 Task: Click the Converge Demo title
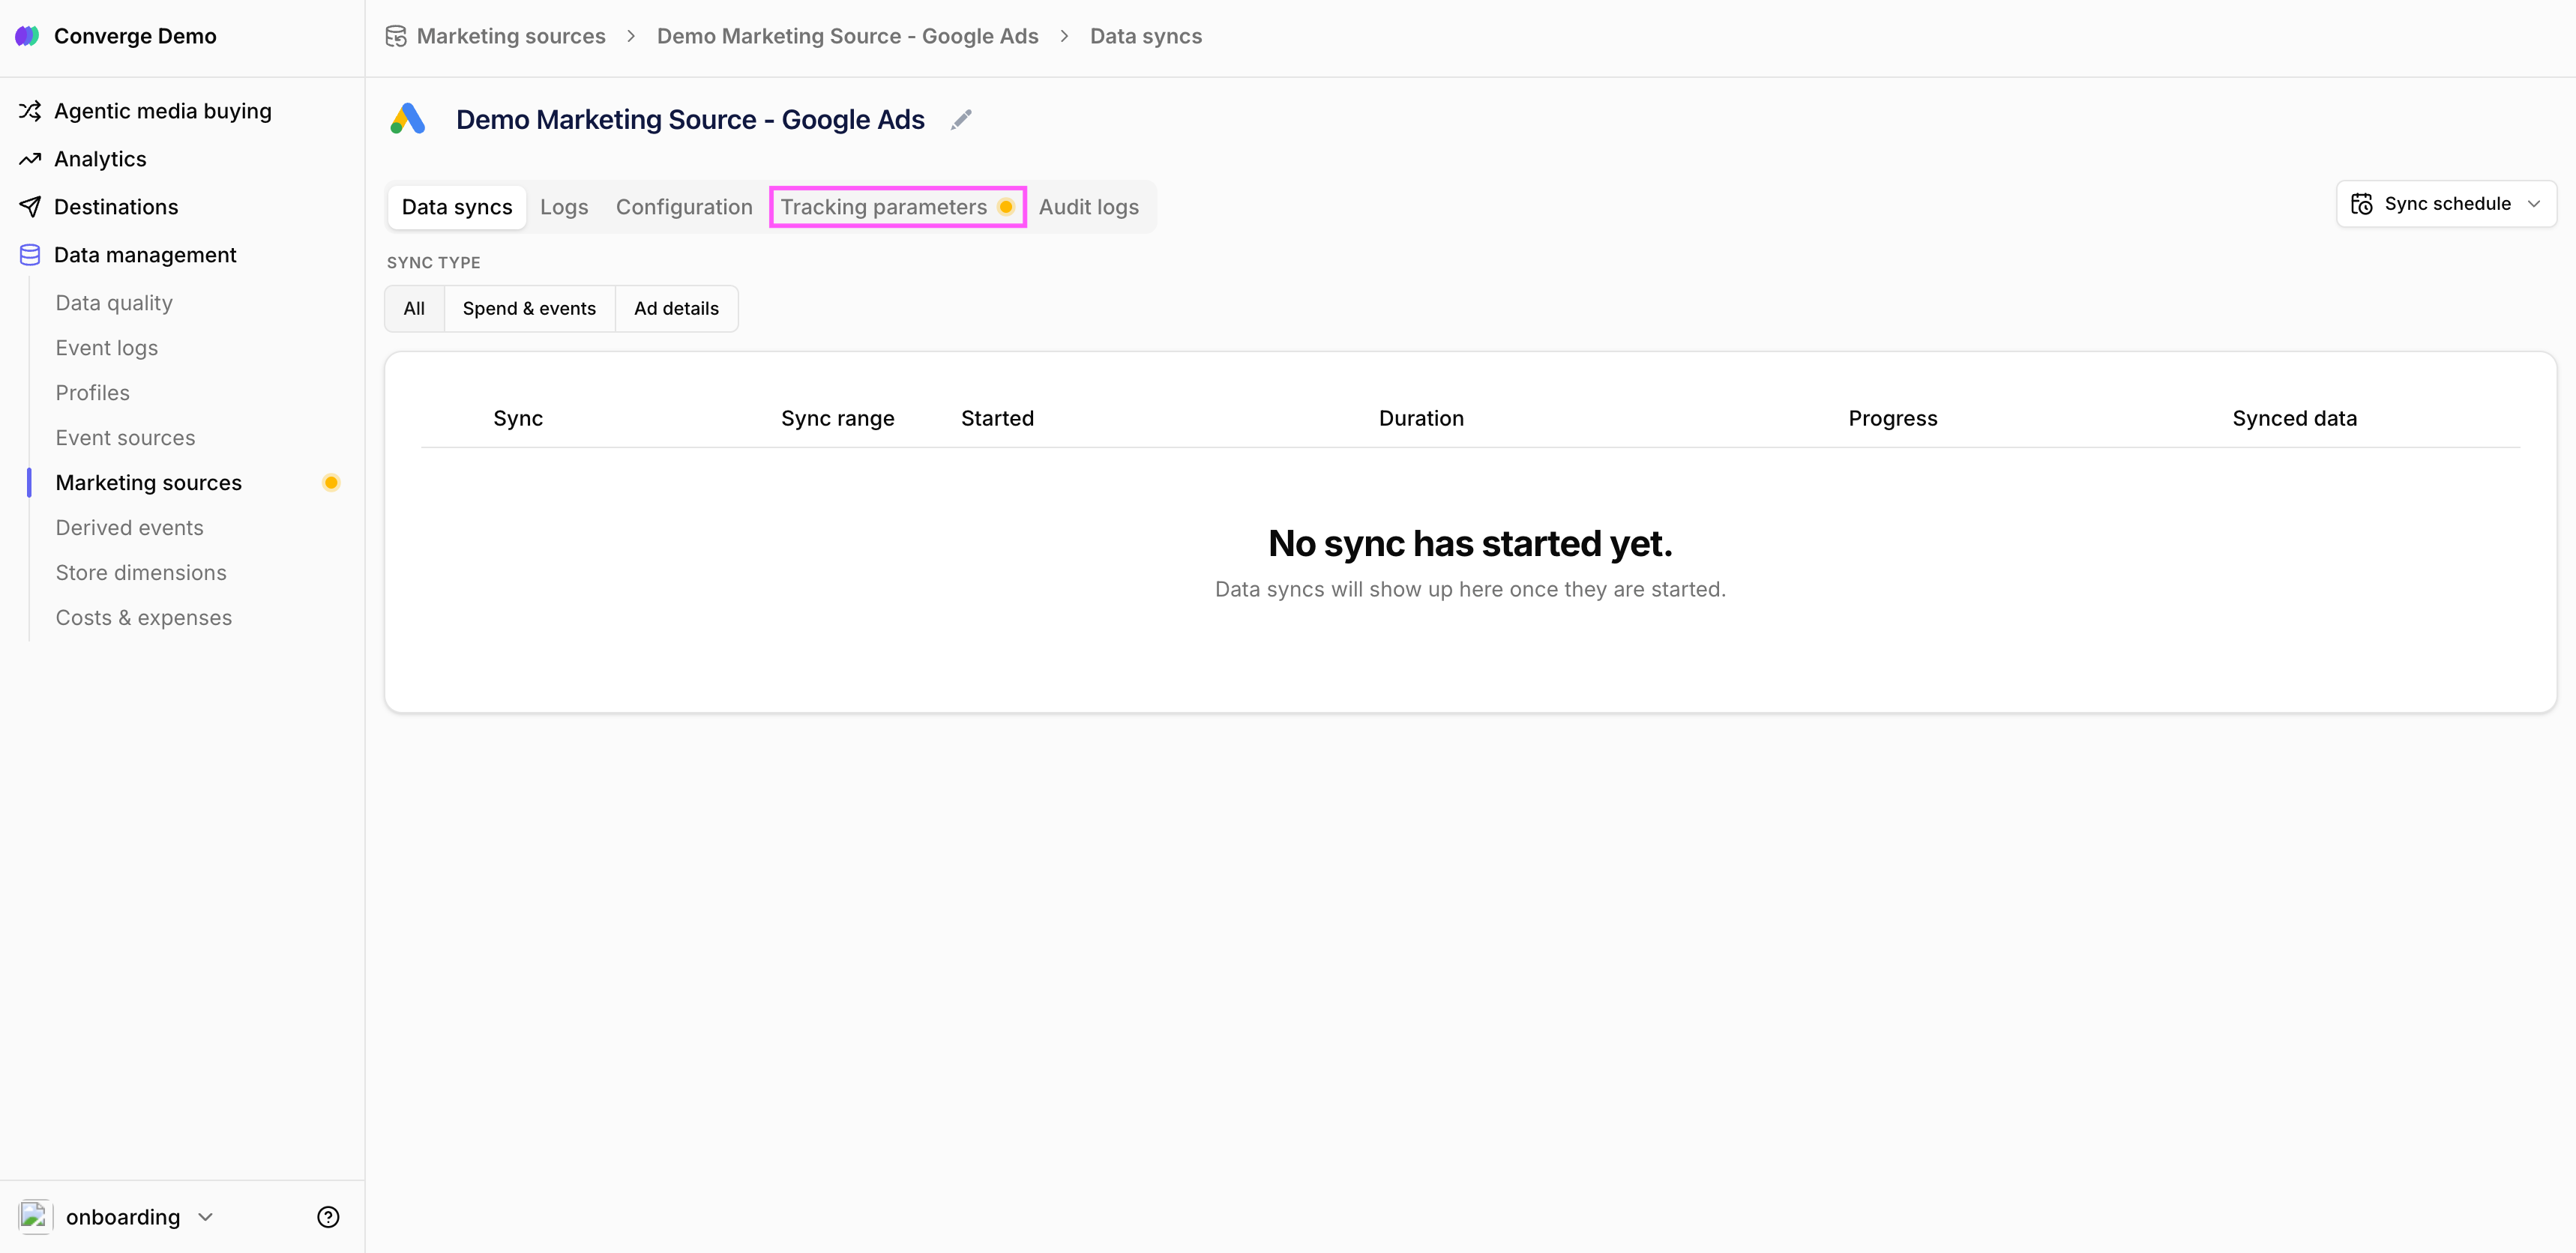click(135, 36)
